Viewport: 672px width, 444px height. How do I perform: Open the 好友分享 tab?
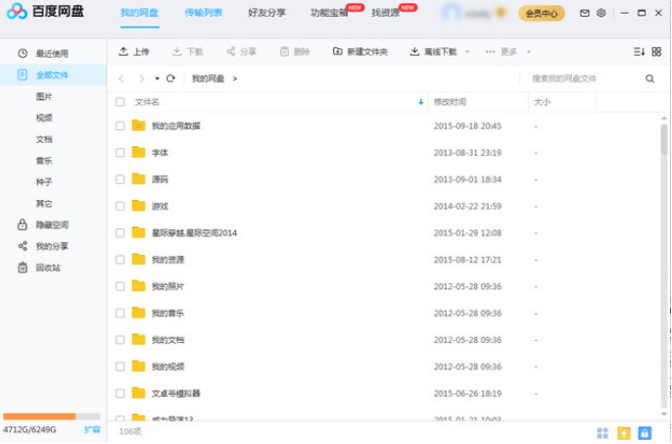coord(266,14)
